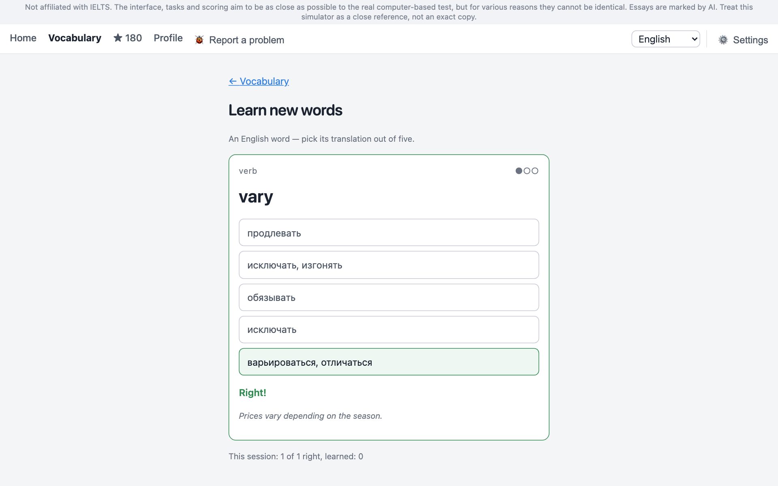Choose the answer option продлевать
The image size is (778, 486).
tap(389, 232)
